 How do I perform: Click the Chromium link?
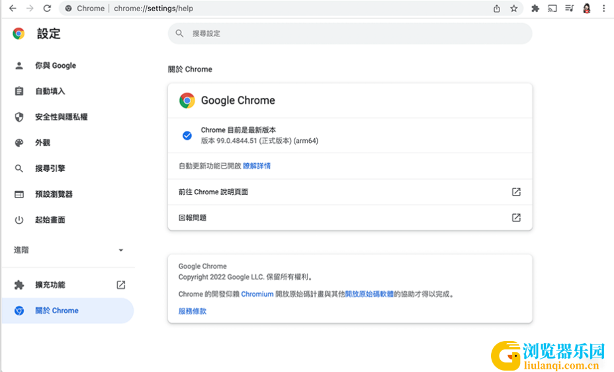pos(257,294)
